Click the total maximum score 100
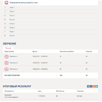 coord(61,75)
